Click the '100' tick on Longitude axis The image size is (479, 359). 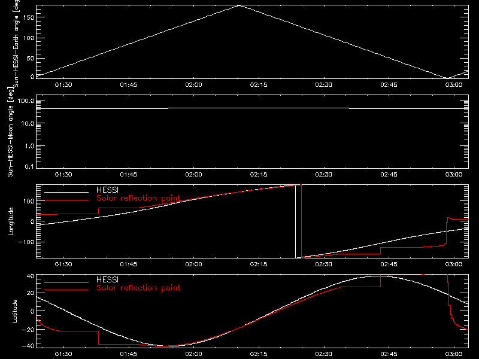pyautogui.click(x=29, y=201)
